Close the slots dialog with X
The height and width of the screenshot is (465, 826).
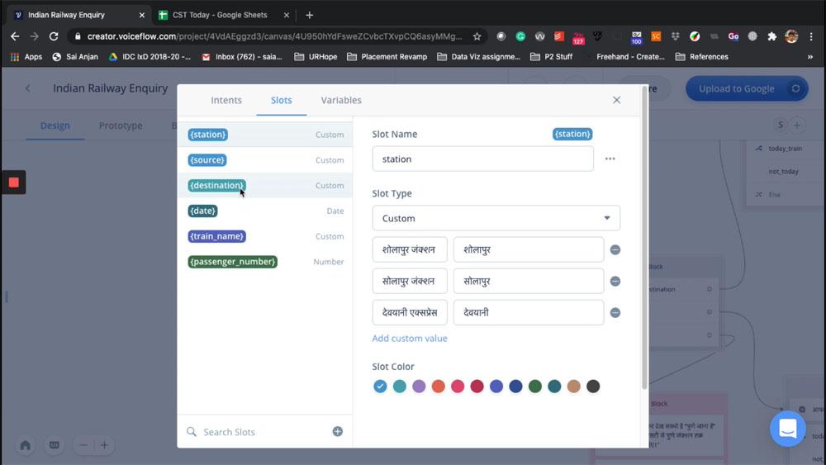point(616,100)
